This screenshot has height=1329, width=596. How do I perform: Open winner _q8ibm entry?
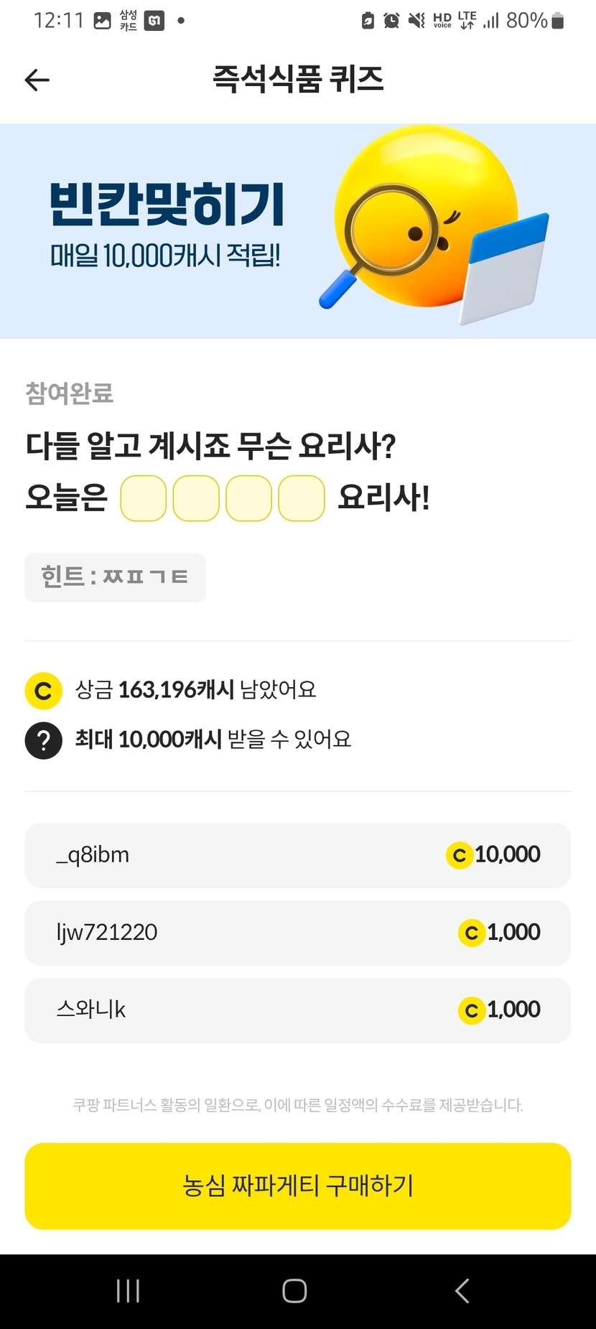pos(298,855)
